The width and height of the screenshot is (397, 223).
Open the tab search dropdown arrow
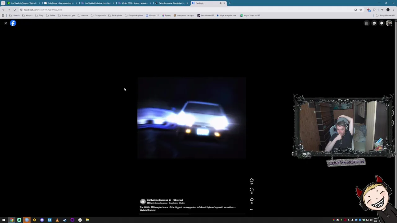[x=3, y=3]
